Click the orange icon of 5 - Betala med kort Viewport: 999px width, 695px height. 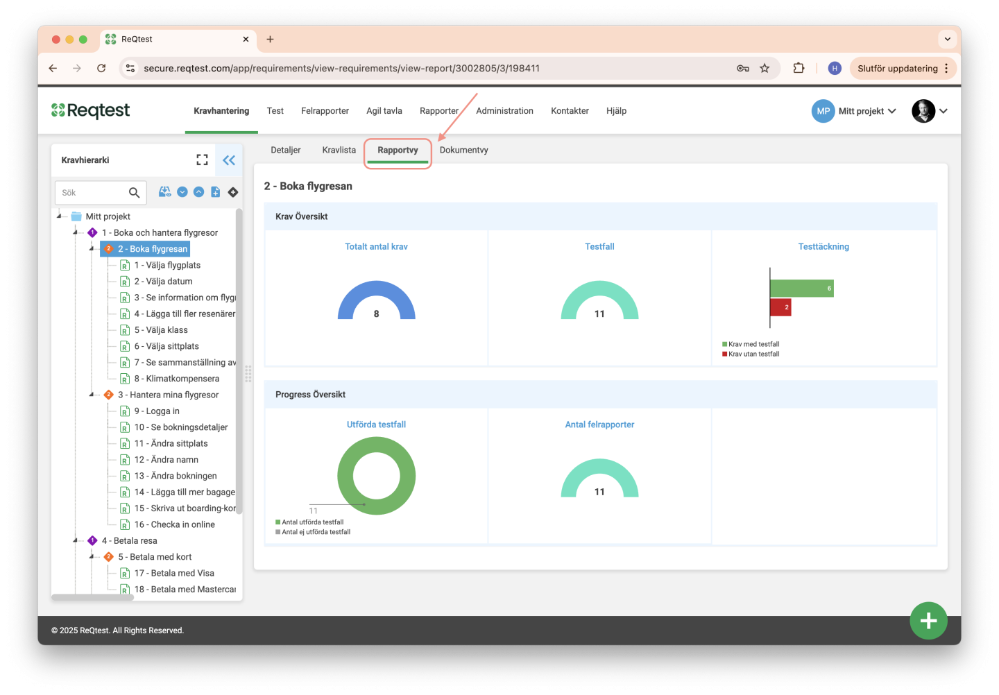tap(109, 557)
